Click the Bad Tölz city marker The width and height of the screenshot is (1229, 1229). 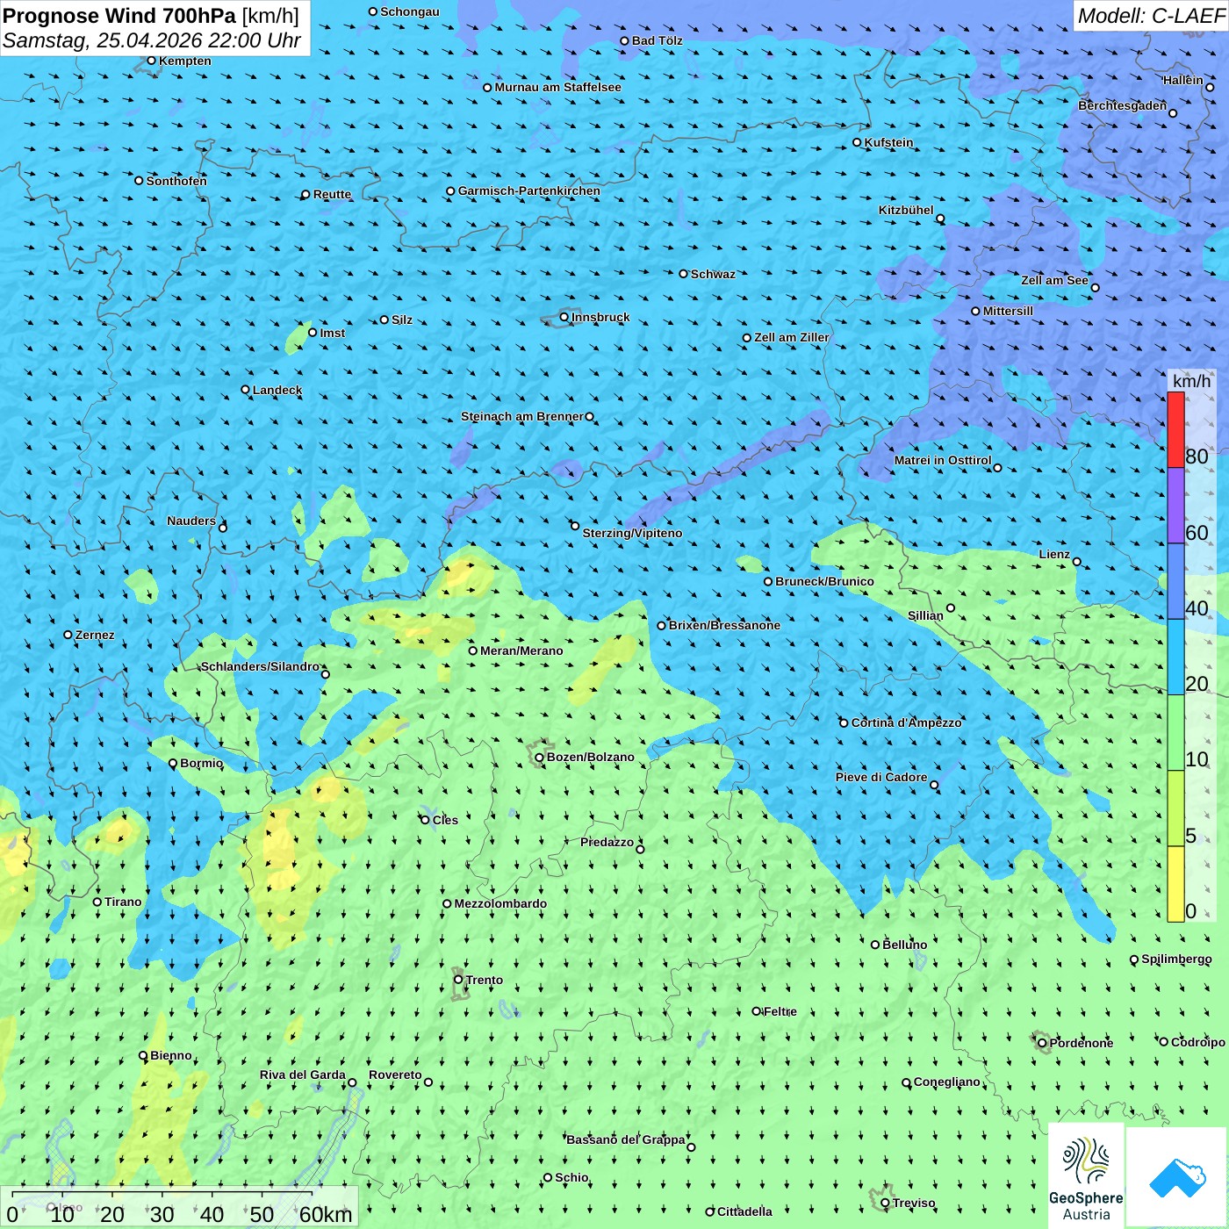624,40
